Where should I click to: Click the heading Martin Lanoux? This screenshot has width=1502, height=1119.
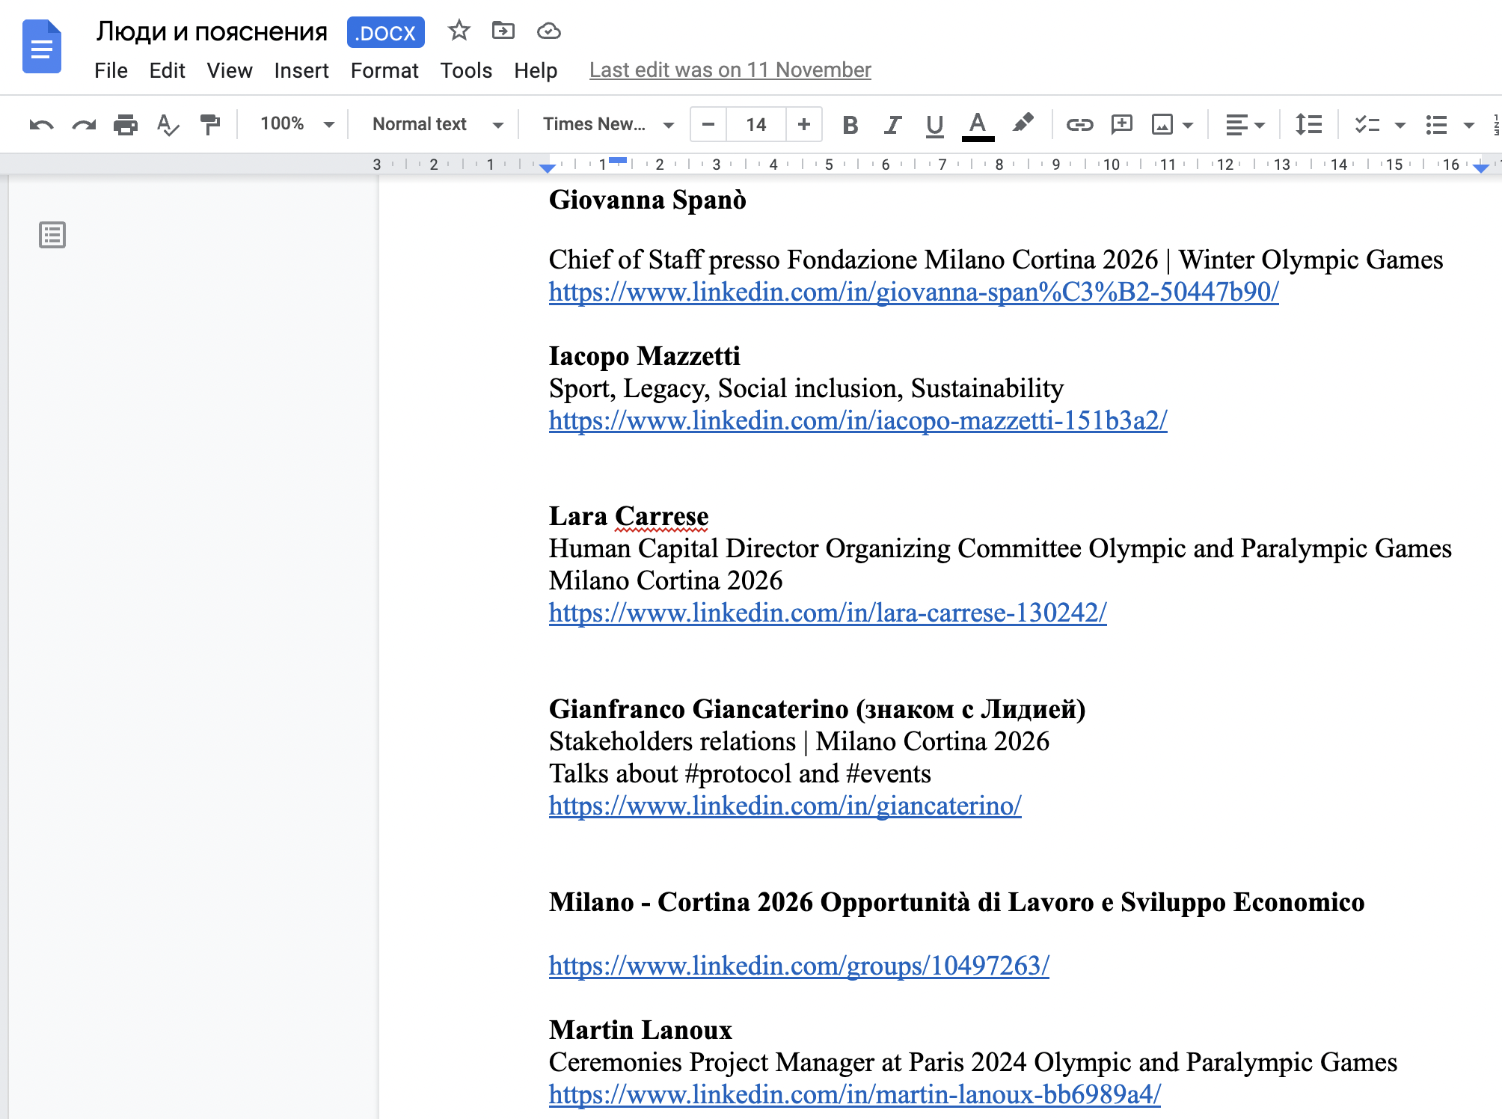click(640, 1030)
